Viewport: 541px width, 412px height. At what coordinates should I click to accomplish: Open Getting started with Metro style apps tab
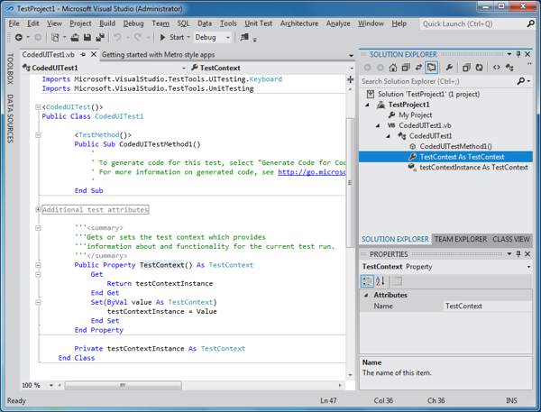coord(159,54)
